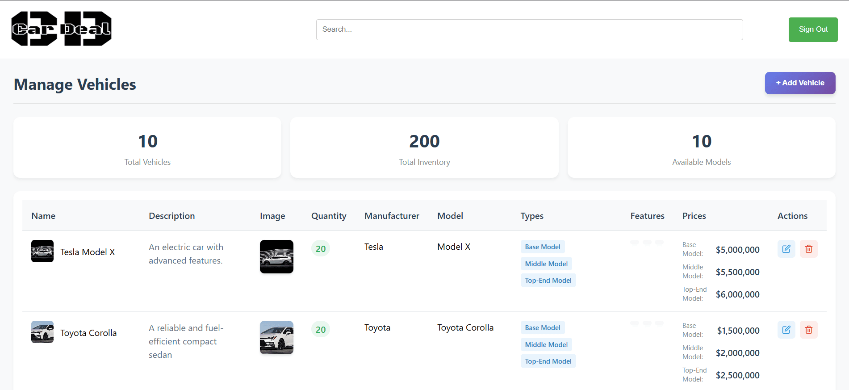
Task: Click the delete trash icon for Toyota Corolla
Action: pyautogui.click(x=808, y=330)
